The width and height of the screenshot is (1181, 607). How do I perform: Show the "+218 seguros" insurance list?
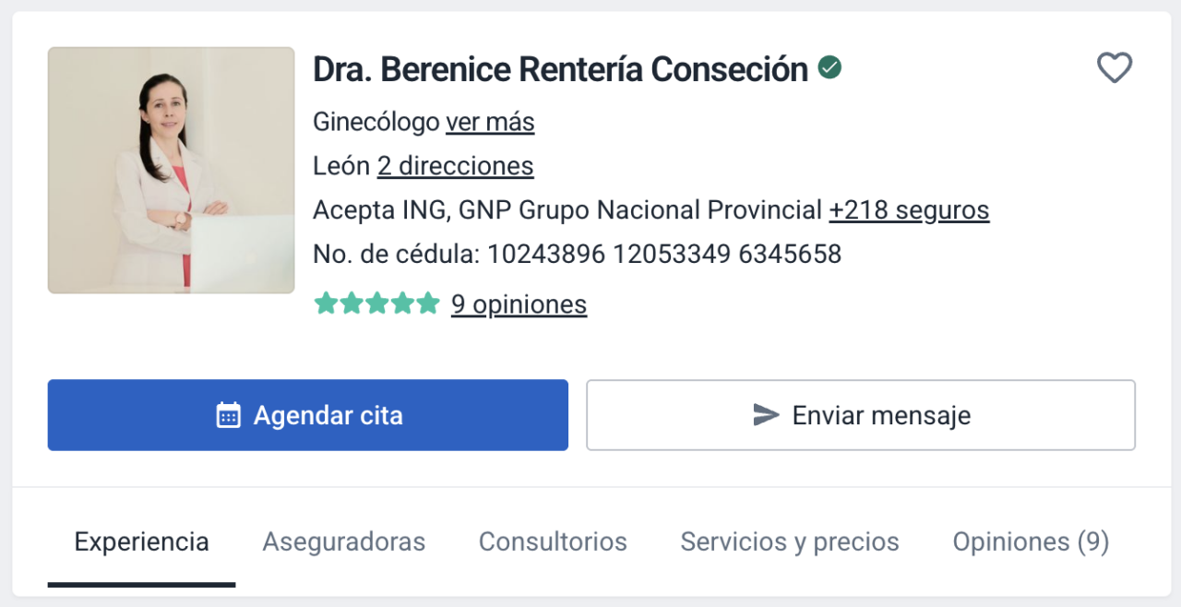click(x=909, y=210)
